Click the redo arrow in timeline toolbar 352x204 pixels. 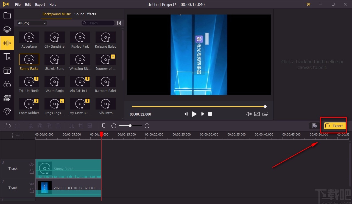(x=17, y=126)
